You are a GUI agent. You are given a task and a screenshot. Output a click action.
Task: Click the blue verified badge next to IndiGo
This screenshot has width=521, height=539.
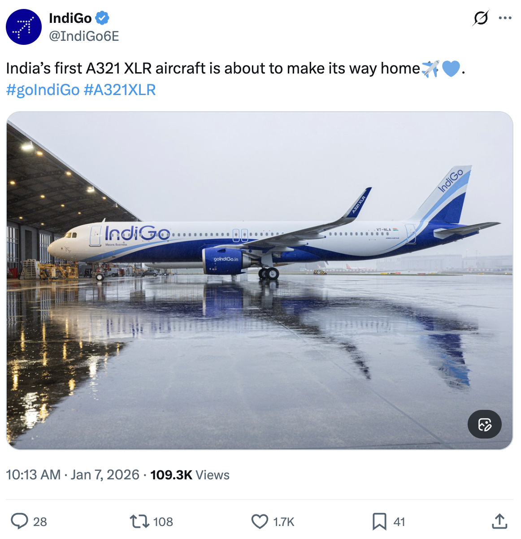pyautogui.click(x=102, y=17)
